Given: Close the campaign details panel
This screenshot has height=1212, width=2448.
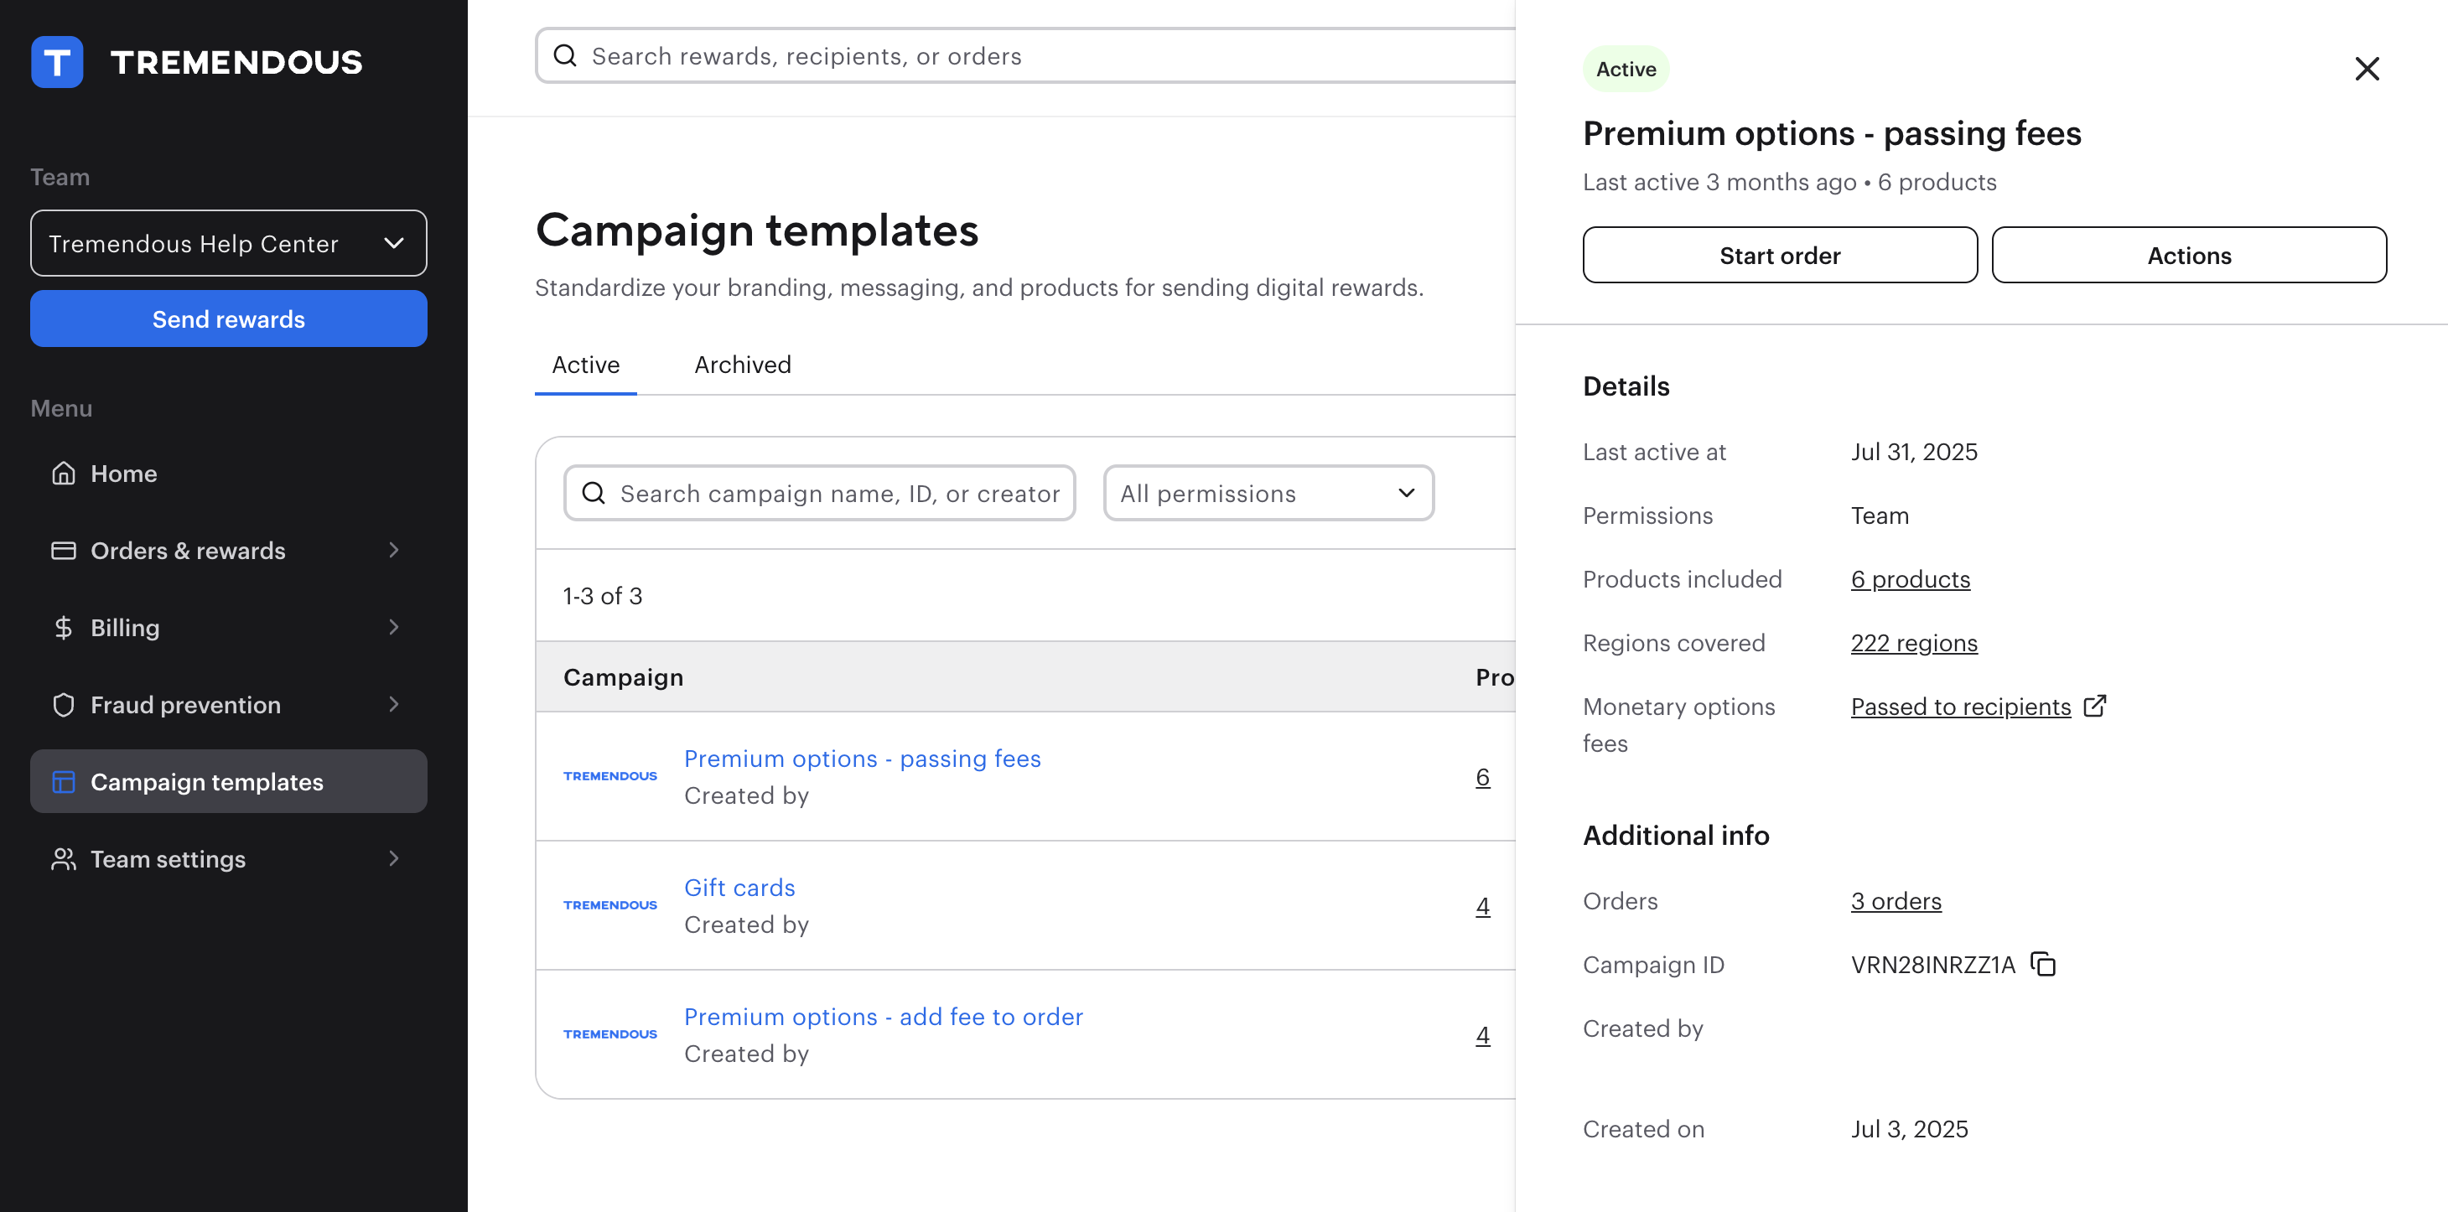Looking at the screenshot, I should coord(2367,69).
